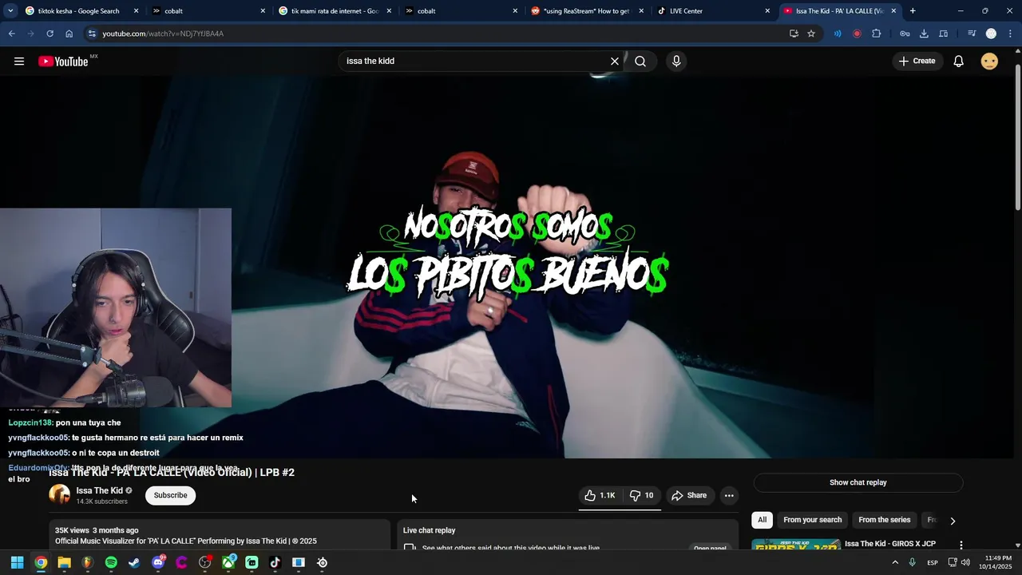
Task: Open TikTok app from taskbar
Action: [275, 562]
